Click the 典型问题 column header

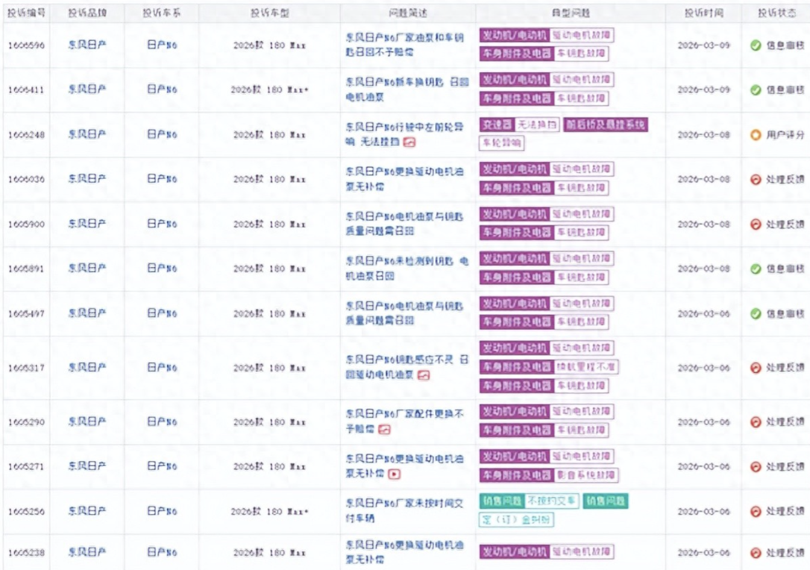point(571,13)
